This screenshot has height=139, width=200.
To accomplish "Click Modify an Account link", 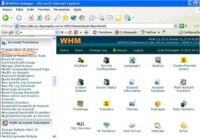I will tap(15, 73).
